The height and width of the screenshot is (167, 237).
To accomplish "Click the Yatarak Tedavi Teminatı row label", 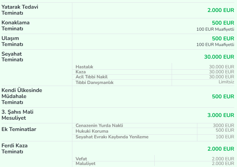I will tap(20, 10).
